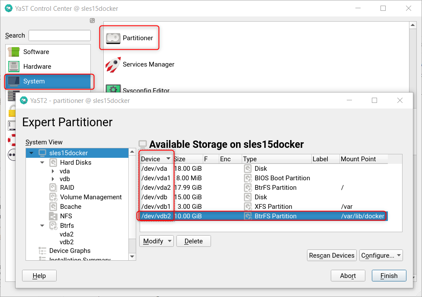The height and width of the screenshot is (297, 422).
Task: Select the /dev/vda disk row
Action: pyautogui.click(x=264, y=169)
